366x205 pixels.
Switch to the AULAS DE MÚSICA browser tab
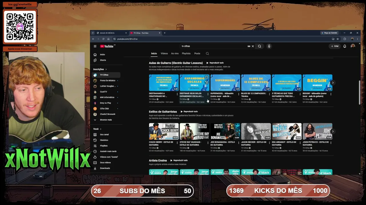pyautogui.click(x=112, y=33)
